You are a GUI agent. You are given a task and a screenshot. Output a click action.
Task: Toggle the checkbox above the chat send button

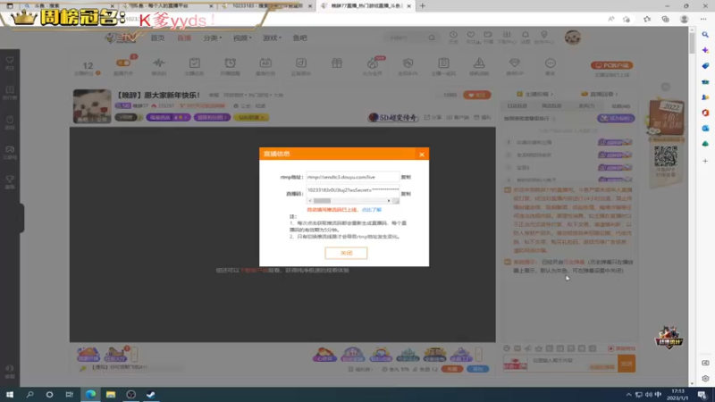610,348
